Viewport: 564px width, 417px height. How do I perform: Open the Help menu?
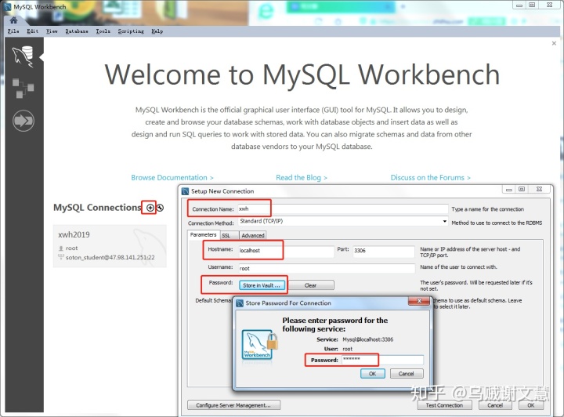157,31
